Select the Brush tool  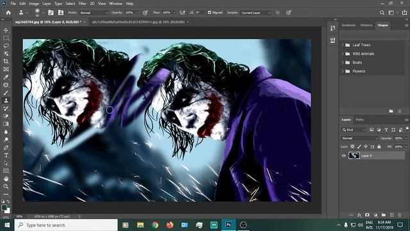click(6, 92)
